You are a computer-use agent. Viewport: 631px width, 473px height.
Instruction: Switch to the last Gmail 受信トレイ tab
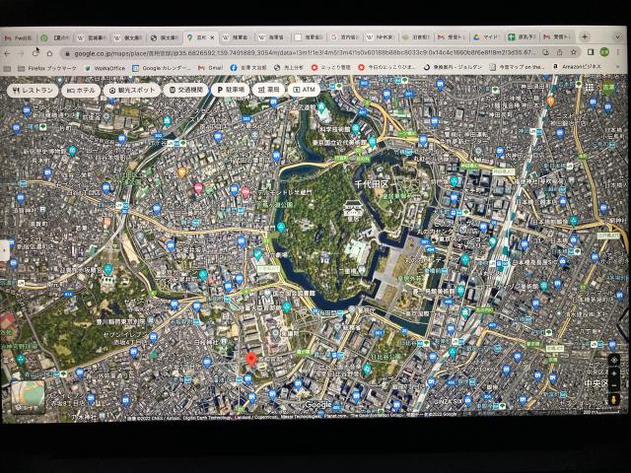[557, 37]
